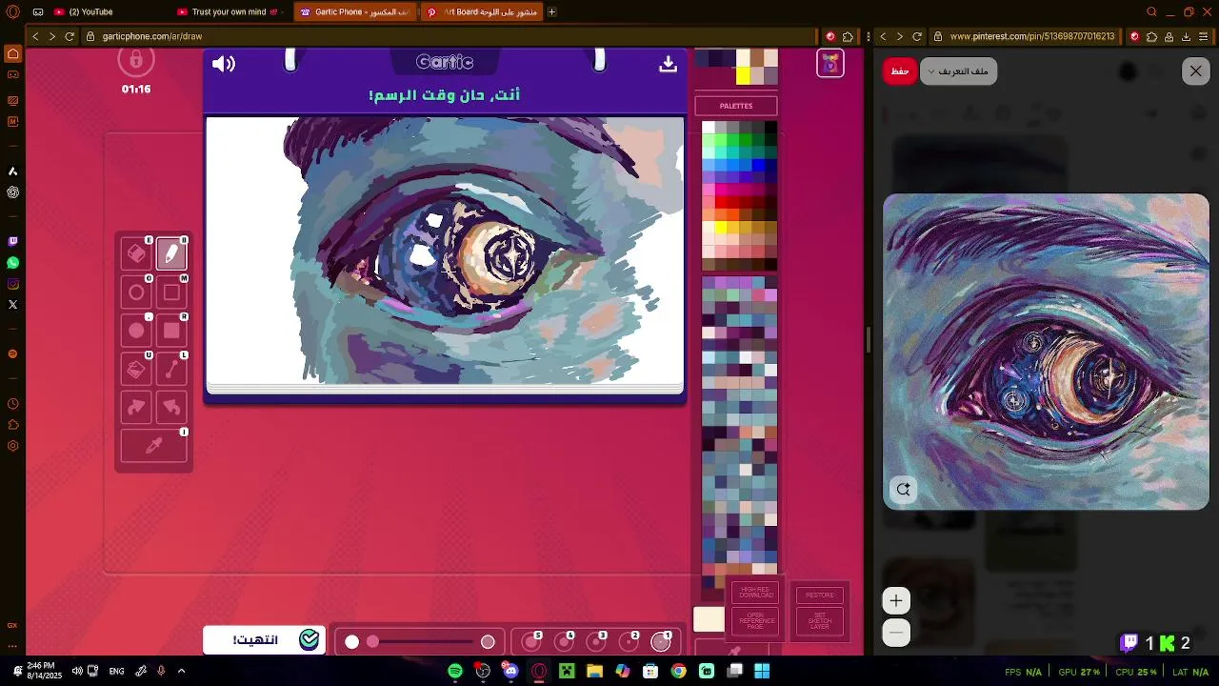Reload the garticphone.com page
This screenshot has height=686, width=1219.
click(x=69, y=36)
